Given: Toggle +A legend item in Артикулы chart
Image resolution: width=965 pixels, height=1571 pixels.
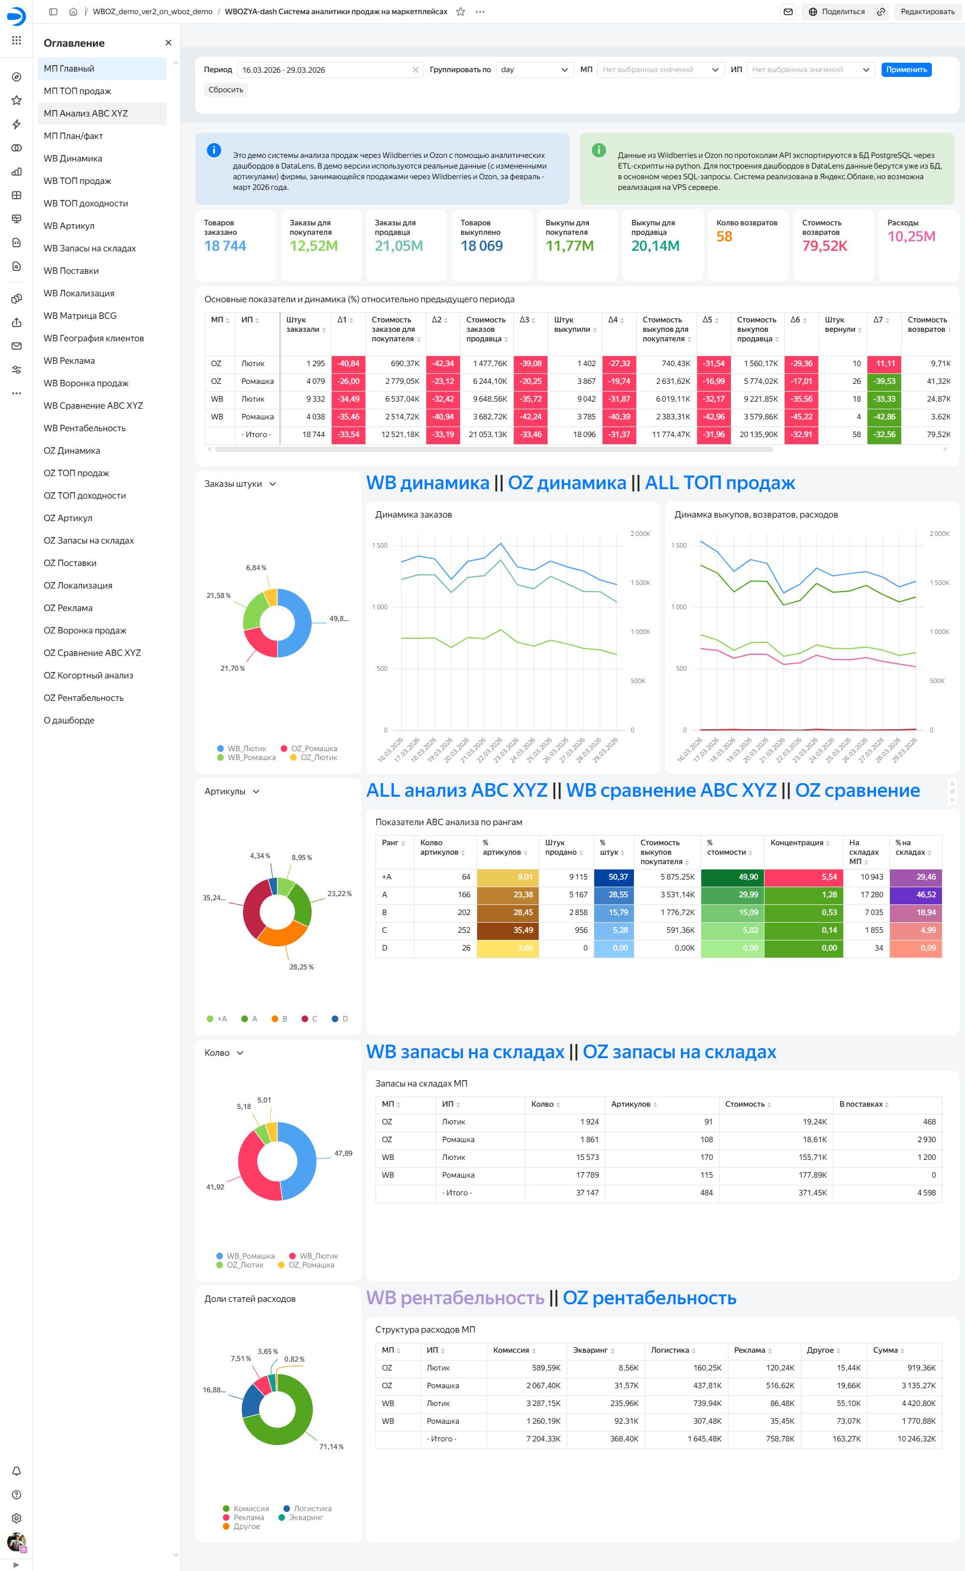Looking at the screenshot, I should [x=217, y=1019].
